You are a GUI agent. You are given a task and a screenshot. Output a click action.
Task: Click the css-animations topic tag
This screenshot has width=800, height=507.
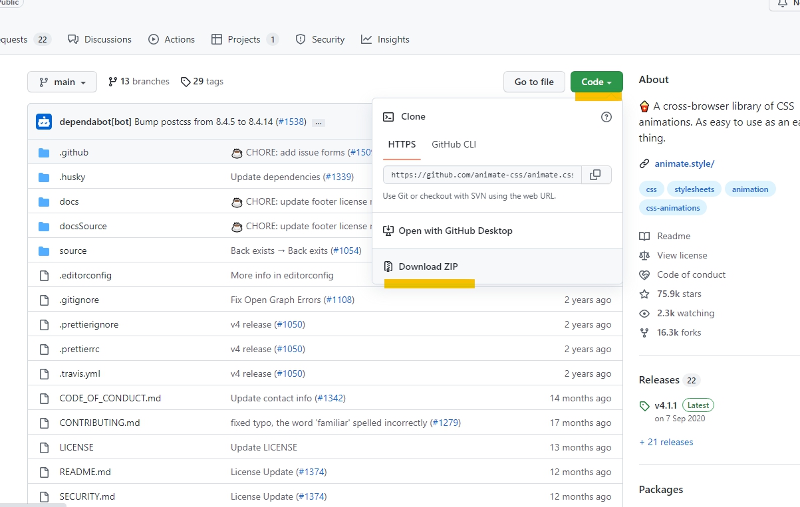pyautogui.click(x=673, y=208)
